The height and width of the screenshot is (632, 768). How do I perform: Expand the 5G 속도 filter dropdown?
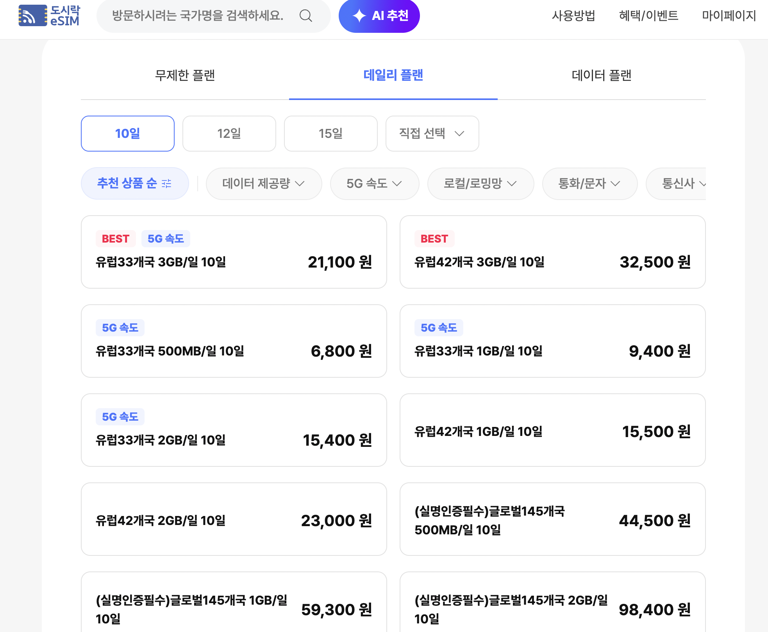coord(374,183)
